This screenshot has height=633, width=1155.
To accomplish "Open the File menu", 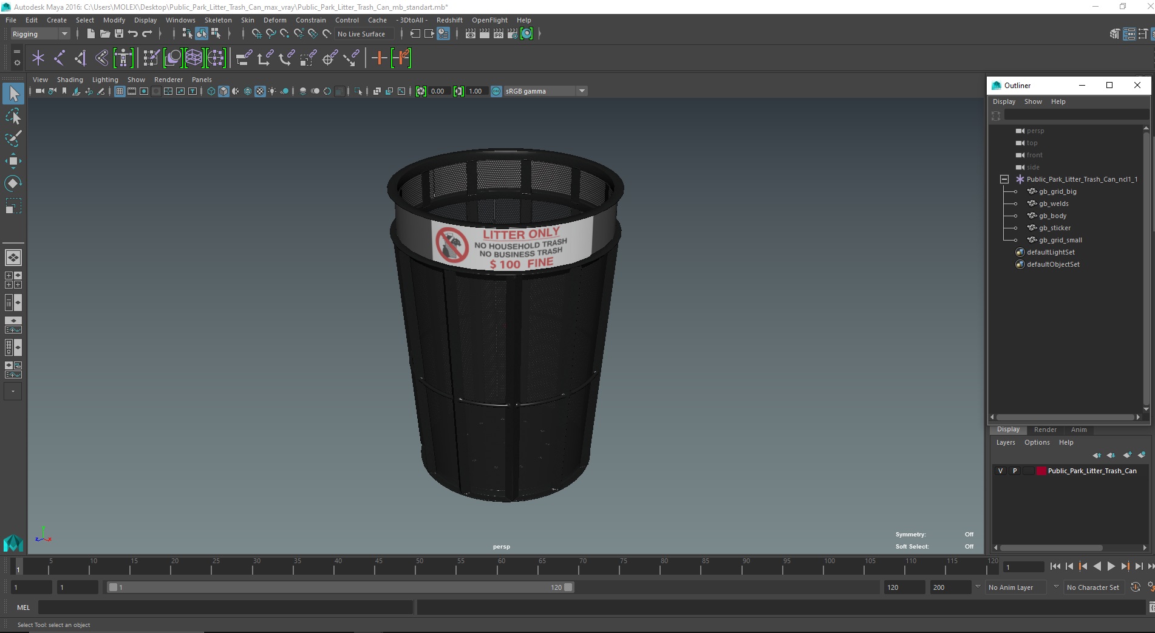I will (x=11, y=20).
